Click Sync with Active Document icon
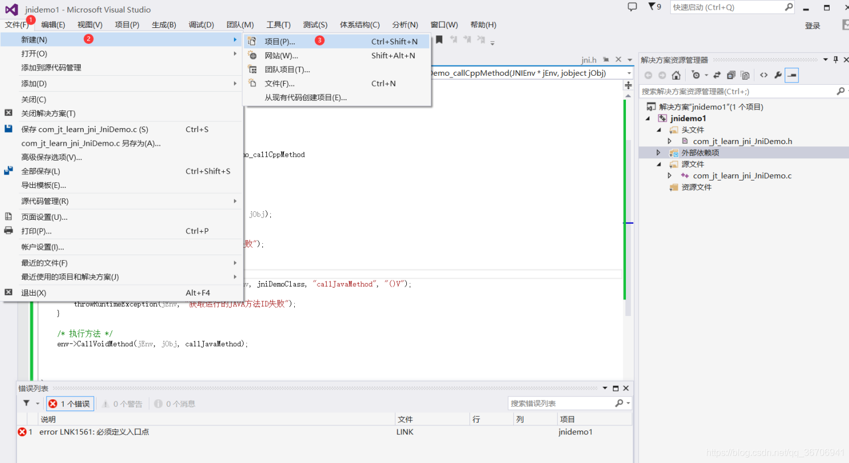Screen dimensions: 849x463 717,75
